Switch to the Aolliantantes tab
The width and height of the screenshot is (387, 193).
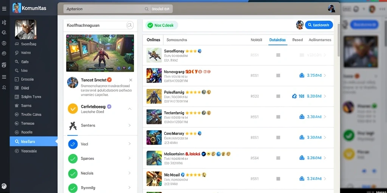pos(320,40)
